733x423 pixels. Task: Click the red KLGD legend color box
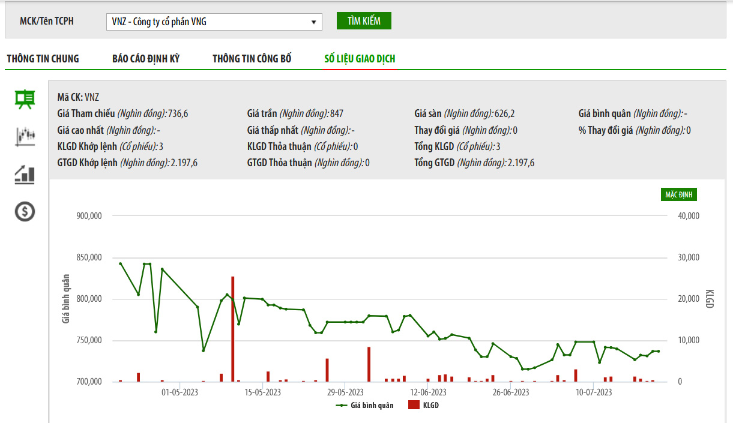(x=413, y=406)
